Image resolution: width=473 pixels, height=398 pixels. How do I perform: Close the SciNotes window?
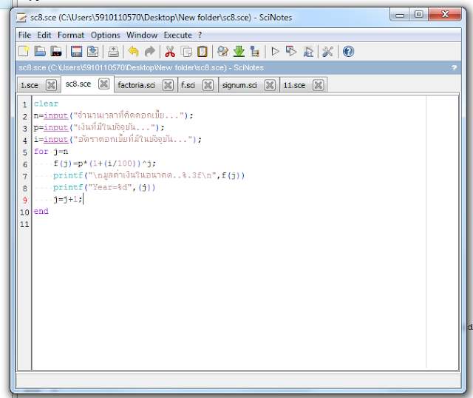coord(445,15)
